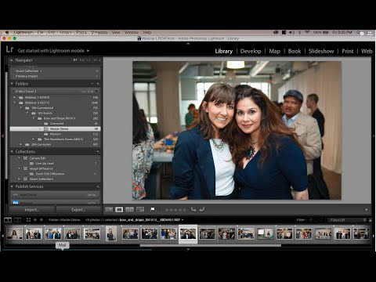Rotate the photo counter-clockwise

[x=193, y=209]
